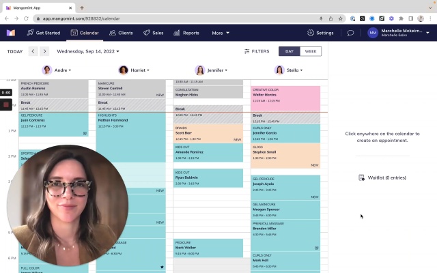
Task: Go to previous day arrow
Action: [x=33, y=51]
